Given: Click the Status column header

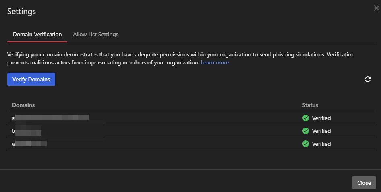Looking at the screenshot, I should tap(310, 105).
